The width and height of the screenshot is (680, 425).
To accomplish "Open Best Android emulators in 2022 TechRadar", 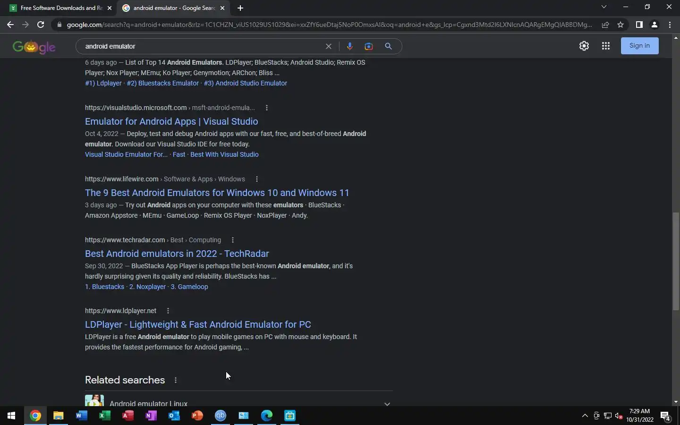I will (x=177, y=254).
